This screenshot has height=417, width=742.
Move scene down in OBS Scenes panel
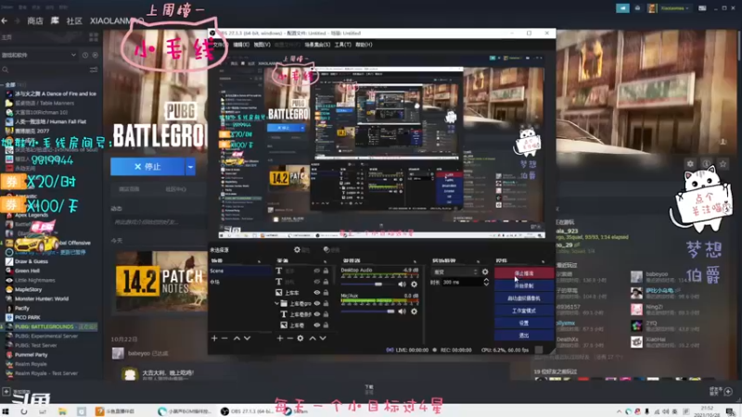point(247,338)
